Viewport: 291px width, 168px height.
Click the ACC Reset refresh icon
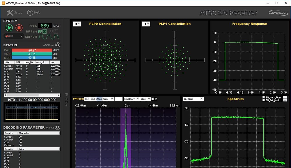(58, 45)
